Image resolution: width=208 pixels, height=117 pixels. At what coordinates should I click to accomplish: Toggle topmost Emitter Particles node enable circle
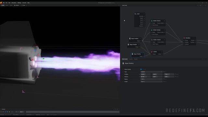pos(164,21)
